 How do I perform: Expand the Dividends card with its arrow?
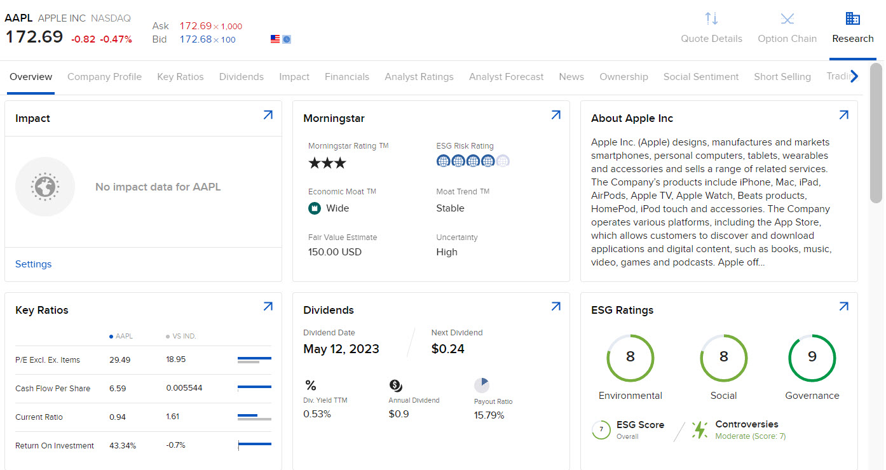555,307
